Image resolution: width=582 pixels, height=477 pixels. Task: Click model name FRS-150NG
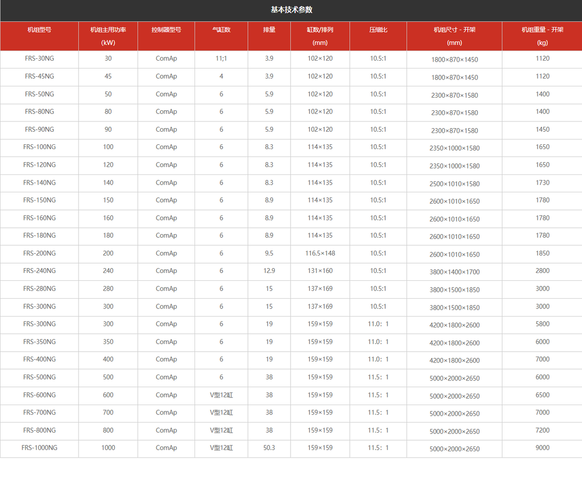(x=39, y=200)
